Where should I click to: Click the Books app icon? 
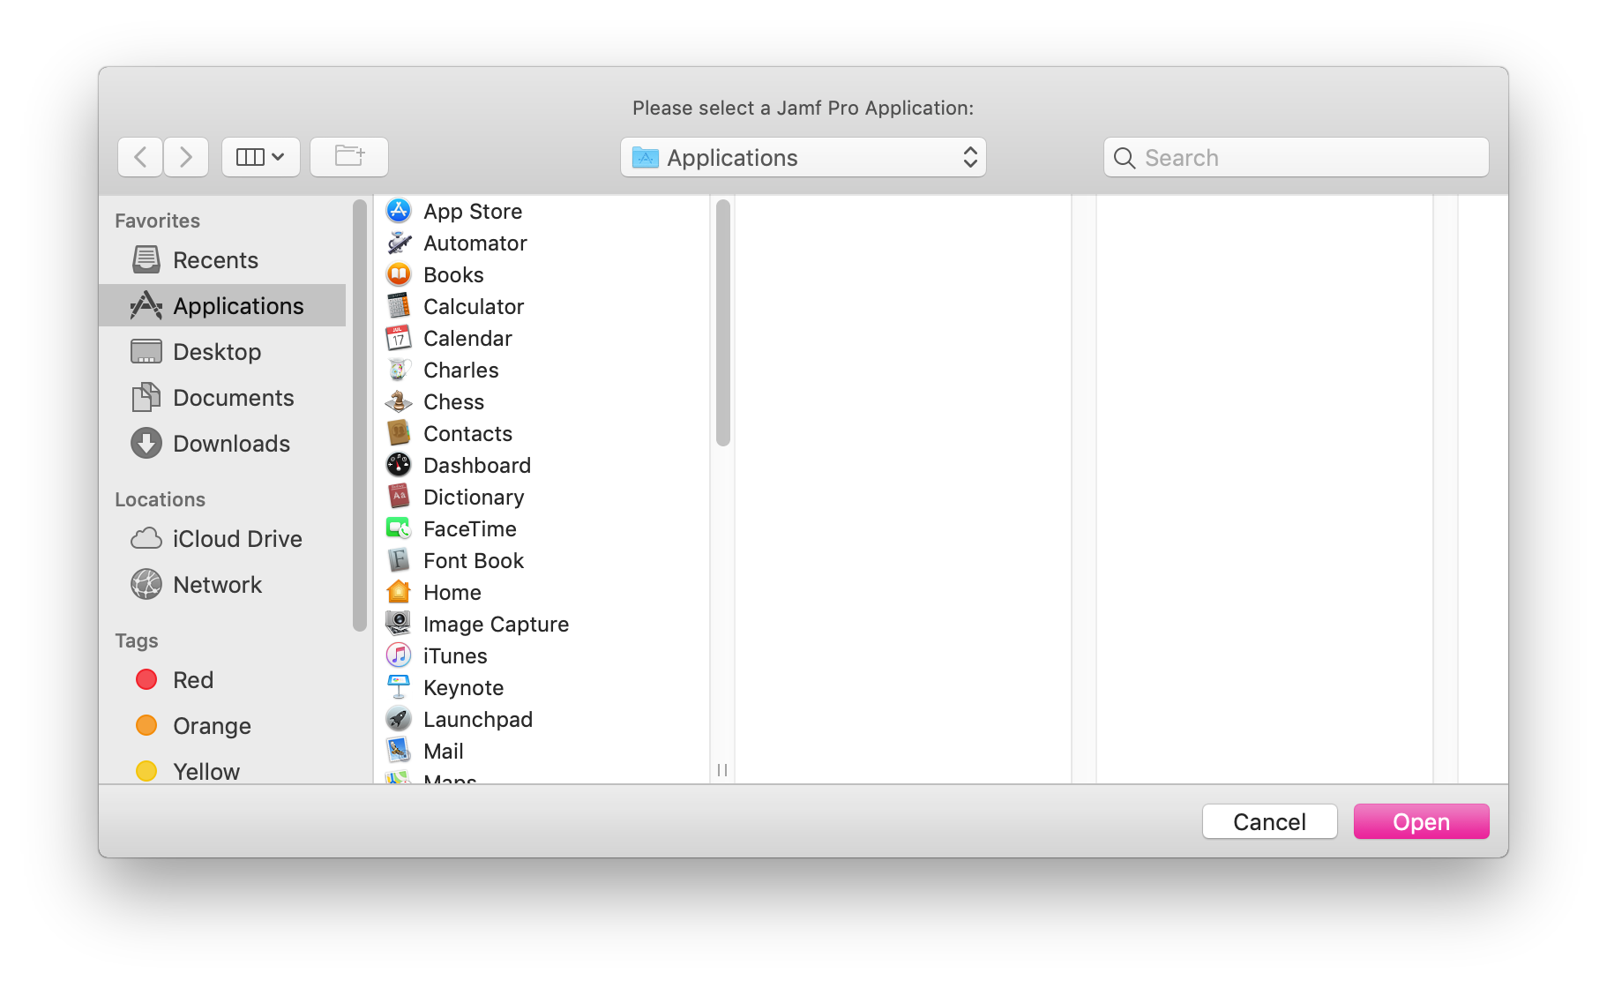[399, 274]
